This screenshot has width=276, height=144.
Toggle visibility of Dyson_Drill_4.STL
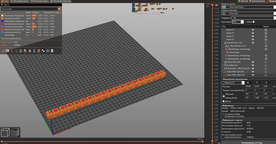tap(253, 62)
